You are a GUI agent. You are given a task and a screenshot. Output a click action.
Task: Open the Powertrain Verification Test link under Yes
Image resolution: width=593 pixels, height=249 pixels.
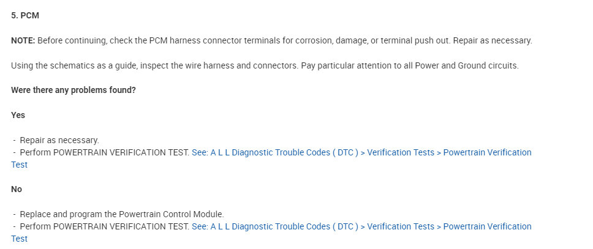coord(487,152)
